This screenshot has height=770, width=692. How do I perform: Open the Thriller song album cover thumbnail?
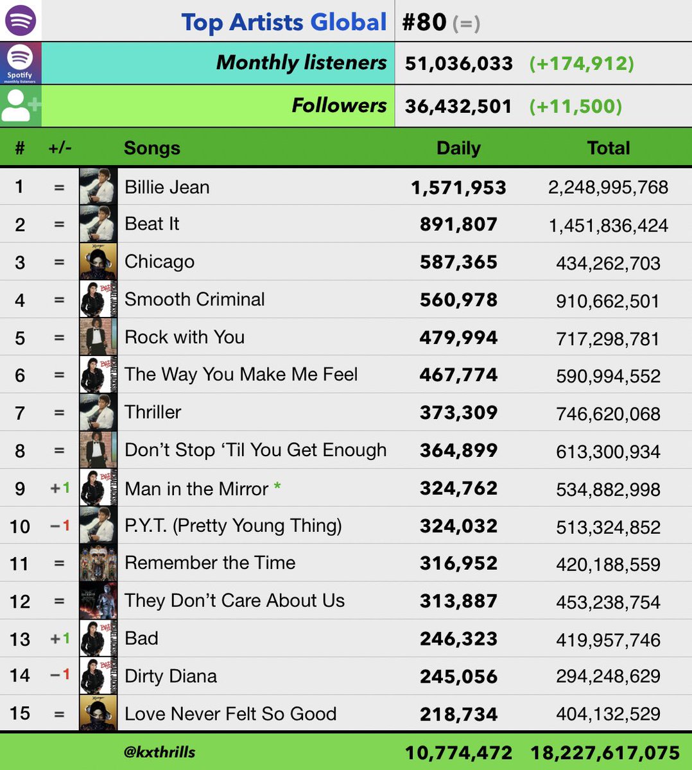pyautogui.click(x=98, y=413)
